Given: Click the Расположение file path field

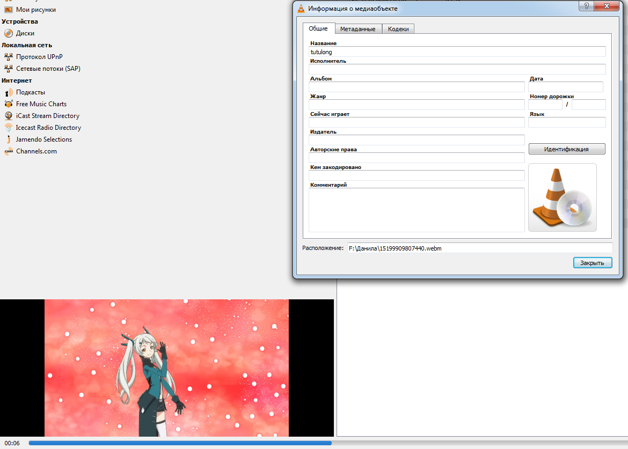Looking at the screenshot, I should click(480, 248).
